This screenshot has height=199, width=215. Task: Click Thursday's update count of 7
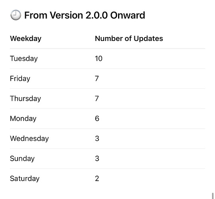(x=97, y=98)
